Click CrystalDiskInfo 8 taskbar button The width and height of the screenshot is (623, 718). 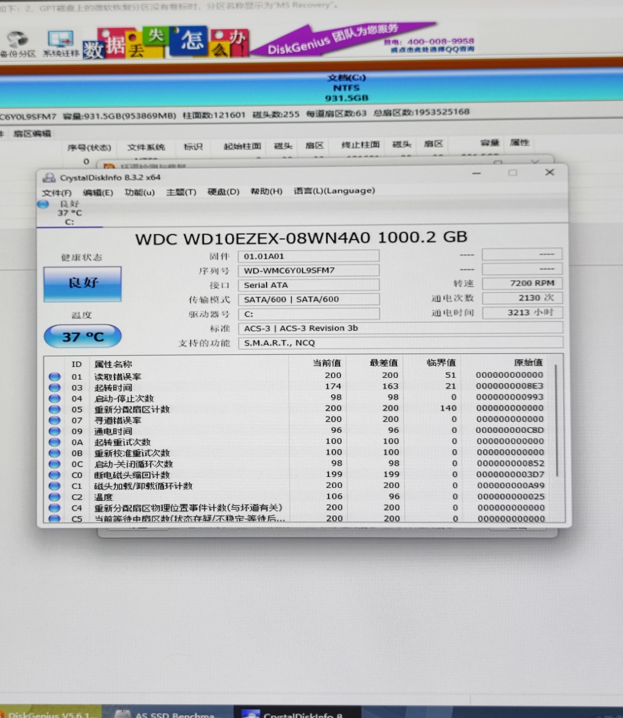[298, 712]
